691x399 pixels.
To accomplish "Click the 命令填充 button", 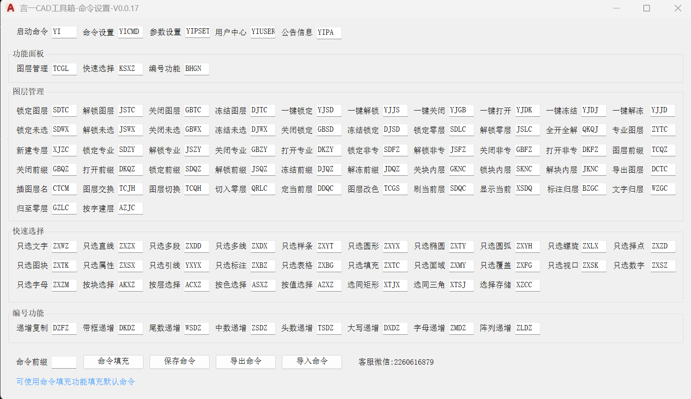I will point(113,362).
